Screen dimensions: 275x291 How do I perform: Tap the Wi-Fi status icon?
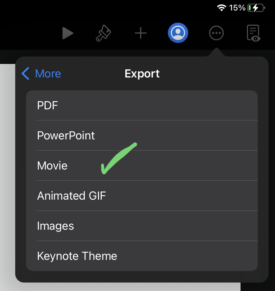pyautogui.click(x=221, y=8)
